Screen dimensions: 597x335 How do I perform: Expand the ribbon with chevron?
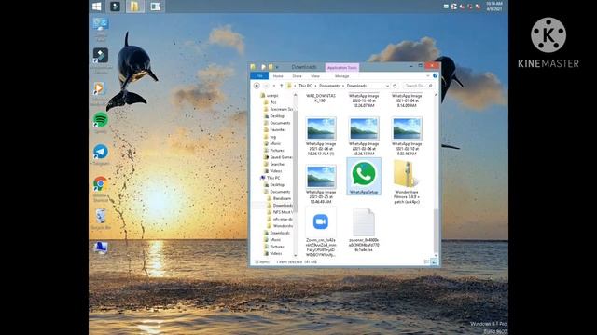pos(428,76)
